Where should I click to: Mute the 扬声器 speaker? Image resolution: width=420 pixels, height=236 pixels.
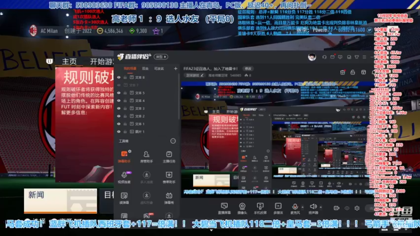pyautogui.click(x=313, y=208)
